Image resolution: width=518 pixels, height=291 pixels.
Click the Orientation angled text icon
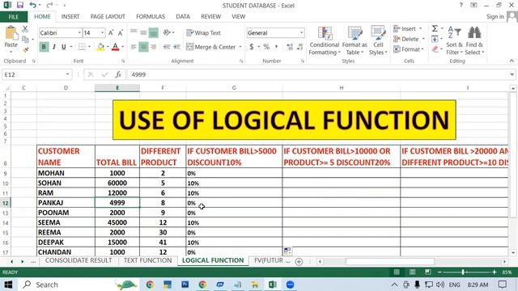[x=167, y=32]
